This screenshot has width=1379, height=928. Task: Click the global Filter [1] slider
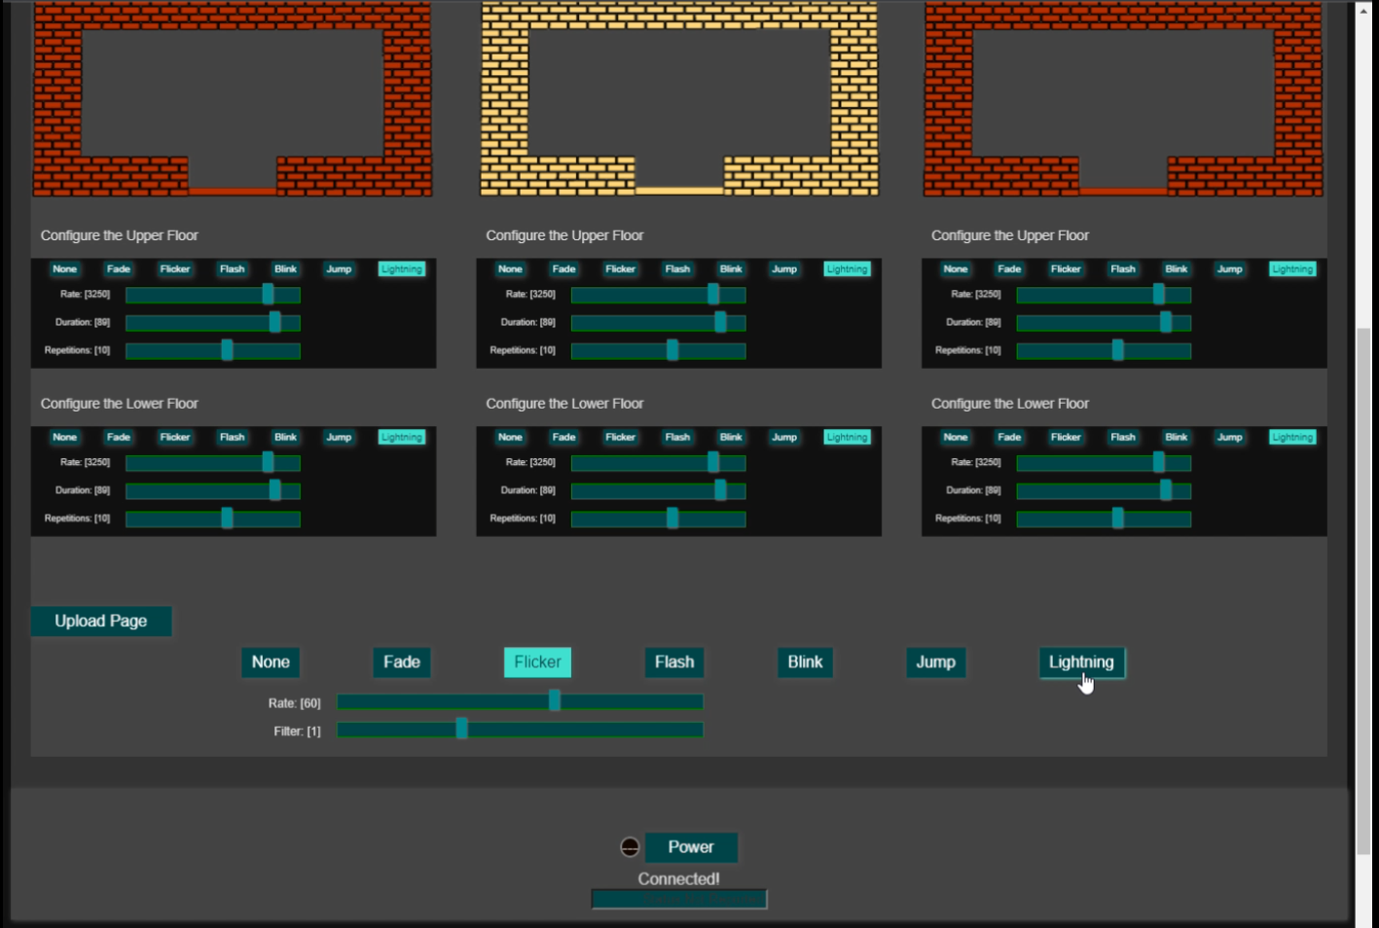tap(520, 730)
